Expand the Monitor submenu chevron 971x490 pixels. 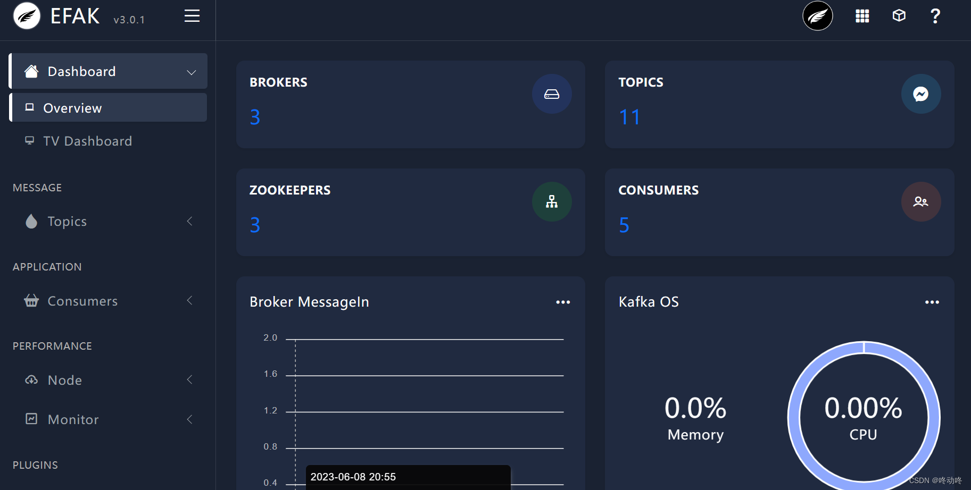tap(189, 419)
